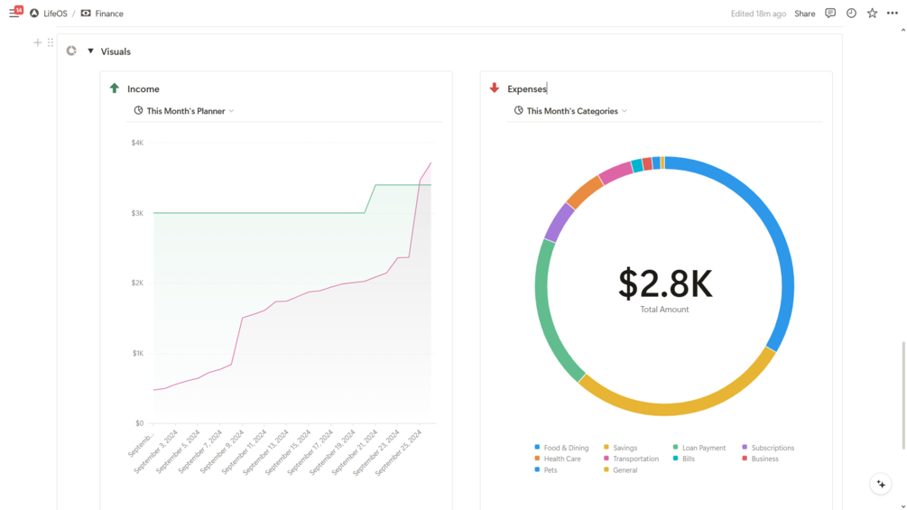907x510 pixels.
Task: Click the green Income up-arrow icon
Action: pyautogui.click(x=115, y=88)
